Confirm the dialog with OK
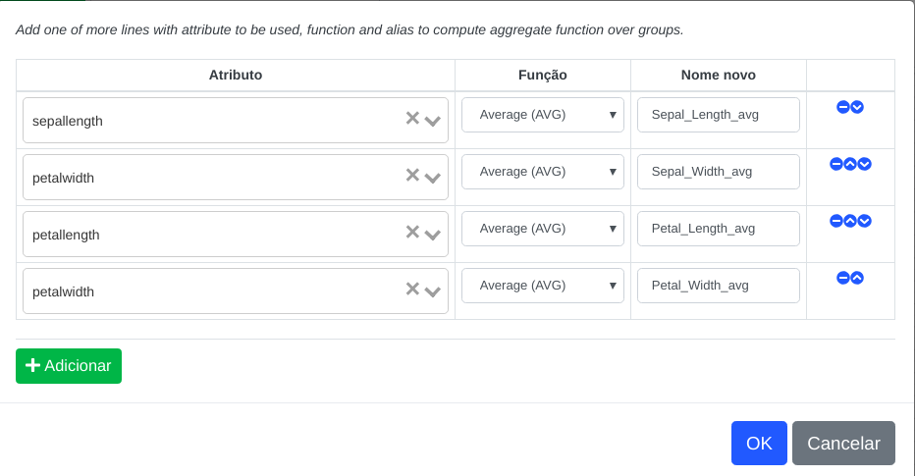The image size is (915, 476). coord(759,444)
